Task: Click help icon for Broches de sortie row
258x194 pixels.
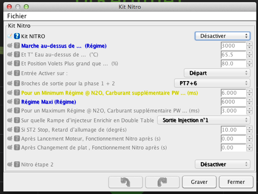Action: coord(17,83)
